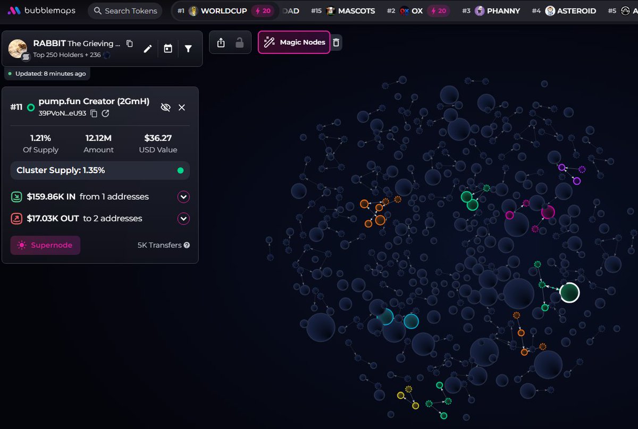Expand the $17.03K OUT row chevron
638x429 pixels.
pyautogui.click(x=183, y=219)
